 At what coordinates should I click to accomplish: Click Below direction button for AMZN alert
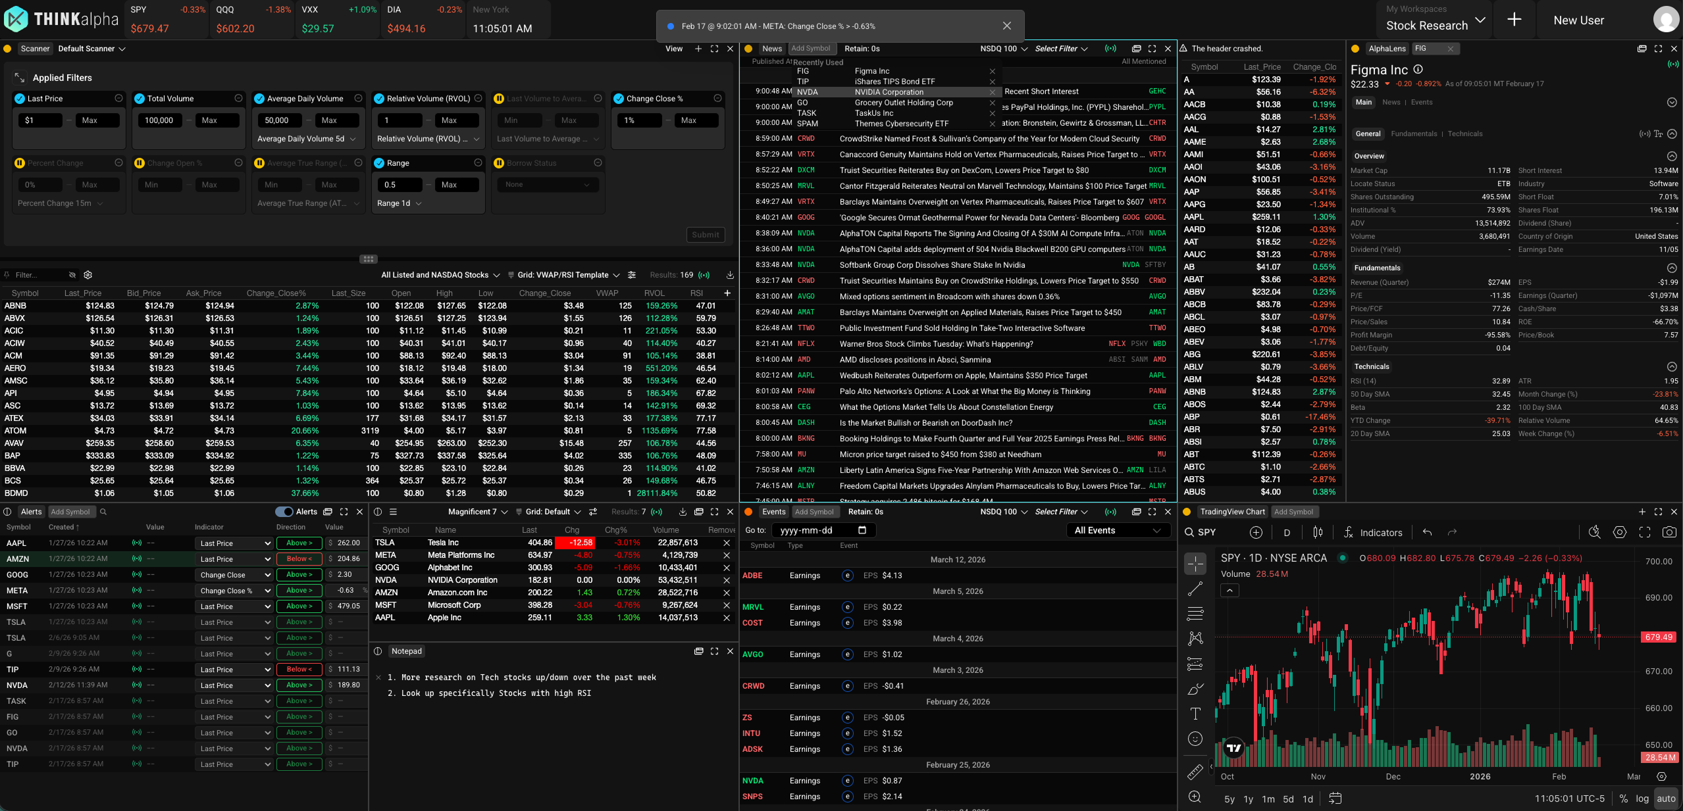click(299, 559)
